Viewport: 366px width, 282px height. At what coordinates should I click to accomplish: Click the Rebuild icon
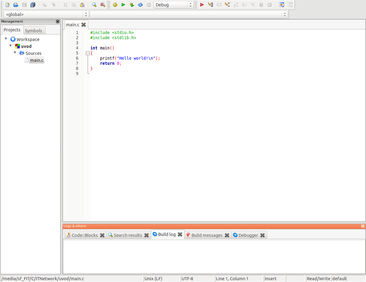tap(140, 5)
